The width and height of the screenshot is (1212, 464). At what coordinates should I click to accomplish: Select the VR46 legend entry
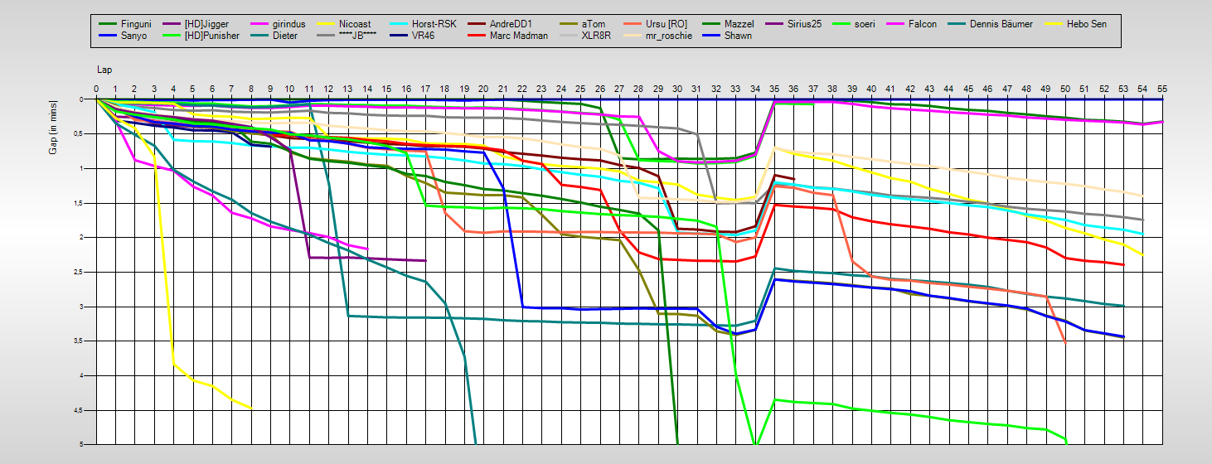click(x=424, y=36)
